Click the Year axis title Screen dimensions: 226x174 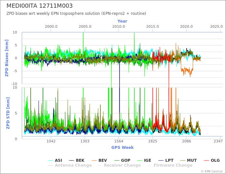122,21
